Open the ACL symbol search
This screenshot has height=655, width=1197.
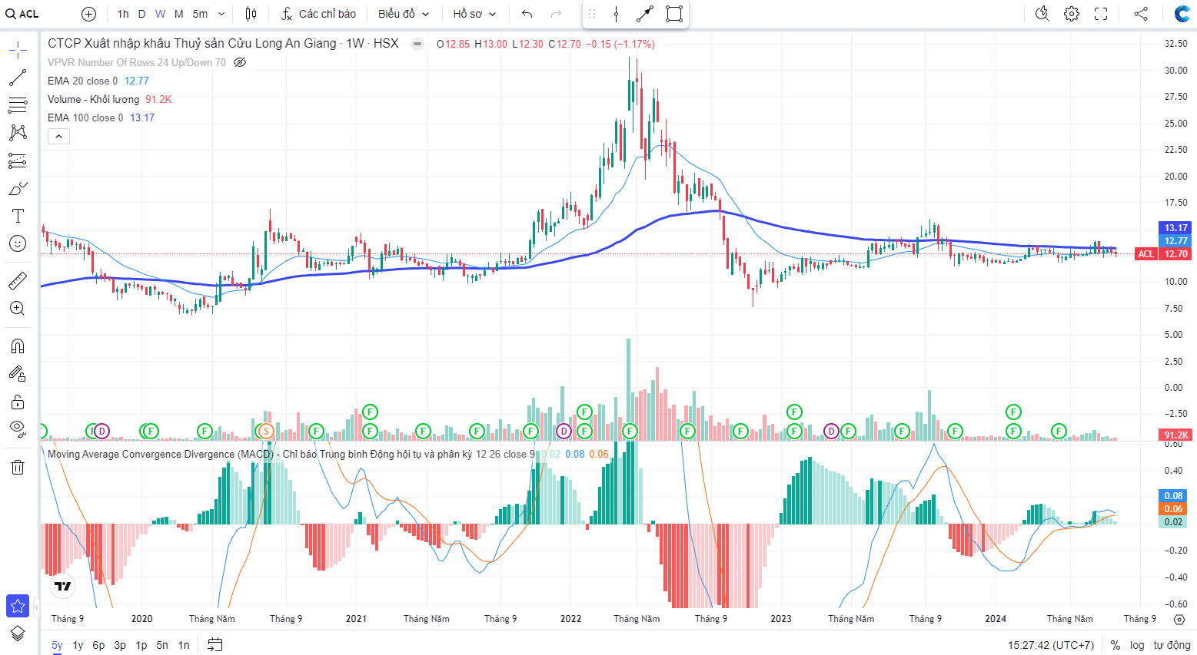point(22,14)
